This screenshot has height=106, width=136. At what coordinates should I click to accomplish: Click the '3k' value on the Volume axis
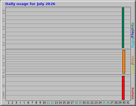[x=3, y=86]
